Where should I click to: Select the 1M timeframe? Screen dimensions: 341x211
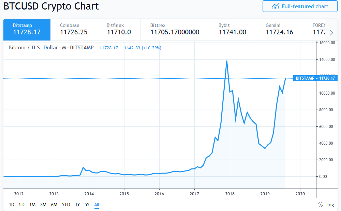coord(33,205)
